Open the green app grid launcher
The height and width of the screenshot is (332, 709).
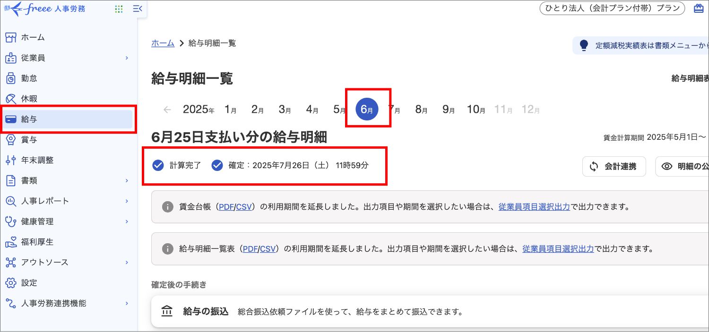tap(119, 9)
